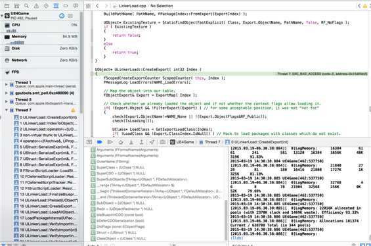Select the Debug navigator icon
This screenshot has width=371, height=246.
click(56, 6)
